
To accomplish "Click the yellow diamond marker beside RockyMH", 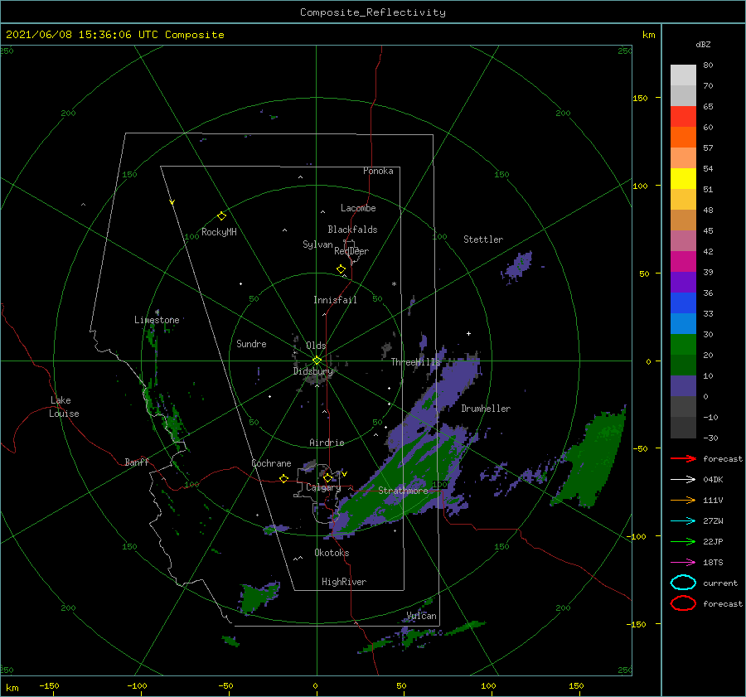I will (221, 216).
